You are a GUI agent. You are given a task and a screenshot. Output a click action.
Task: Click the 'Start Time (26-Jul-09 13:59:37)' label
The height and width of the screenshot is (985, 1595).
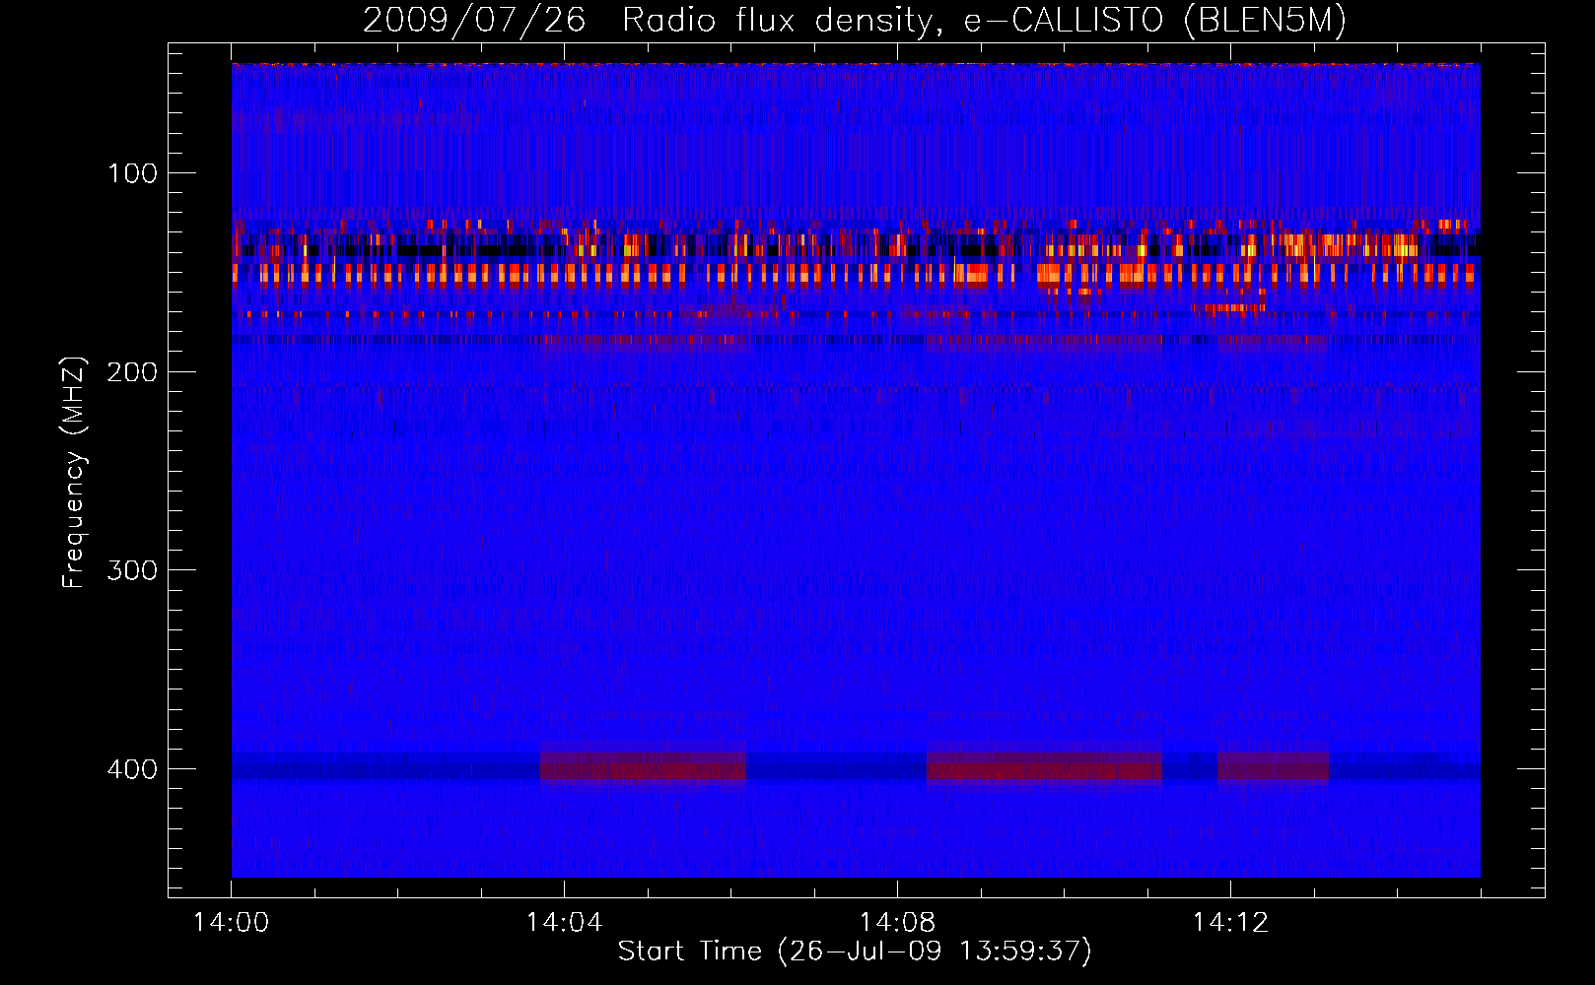click(x=855, y=951)
